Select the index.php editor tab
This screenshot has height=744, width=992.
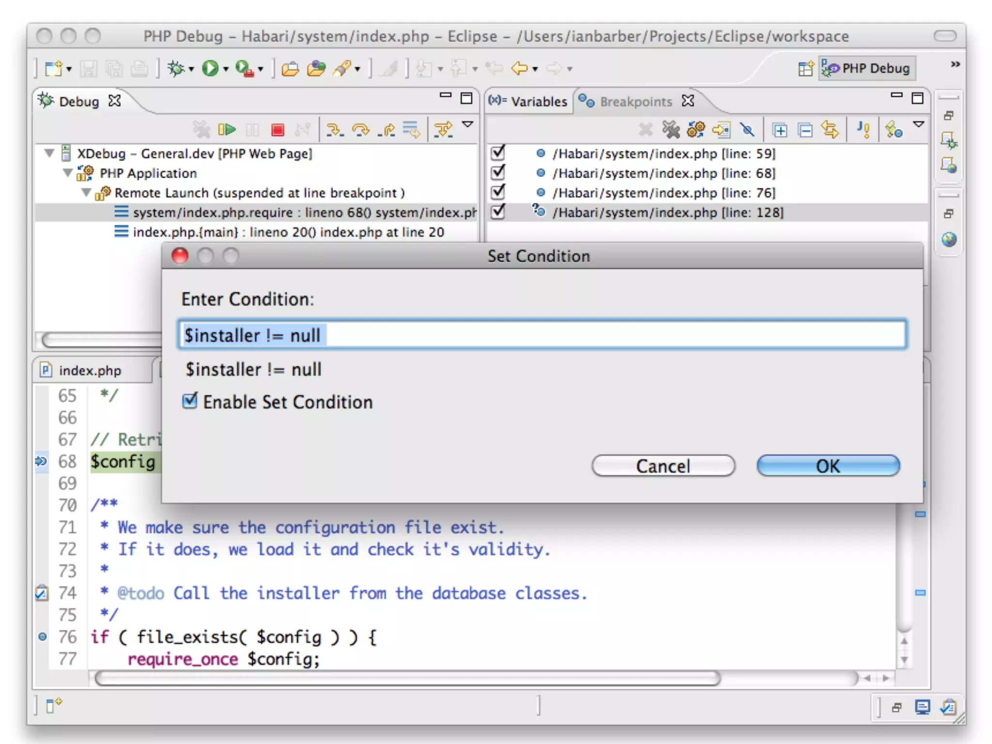tap(90, 371)
